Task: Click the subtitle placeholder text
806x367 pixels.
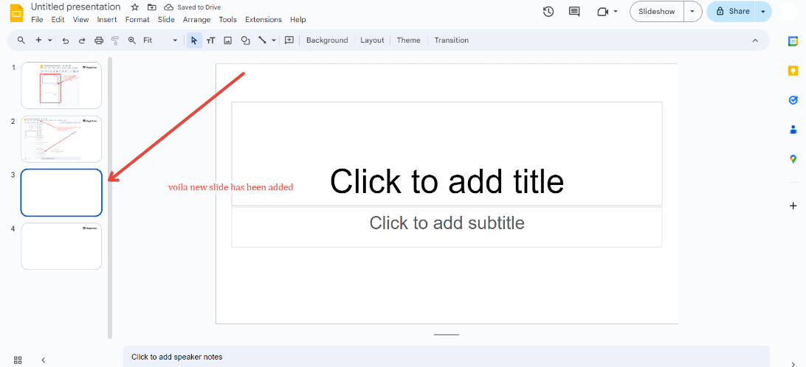Action: click(447, 223)
